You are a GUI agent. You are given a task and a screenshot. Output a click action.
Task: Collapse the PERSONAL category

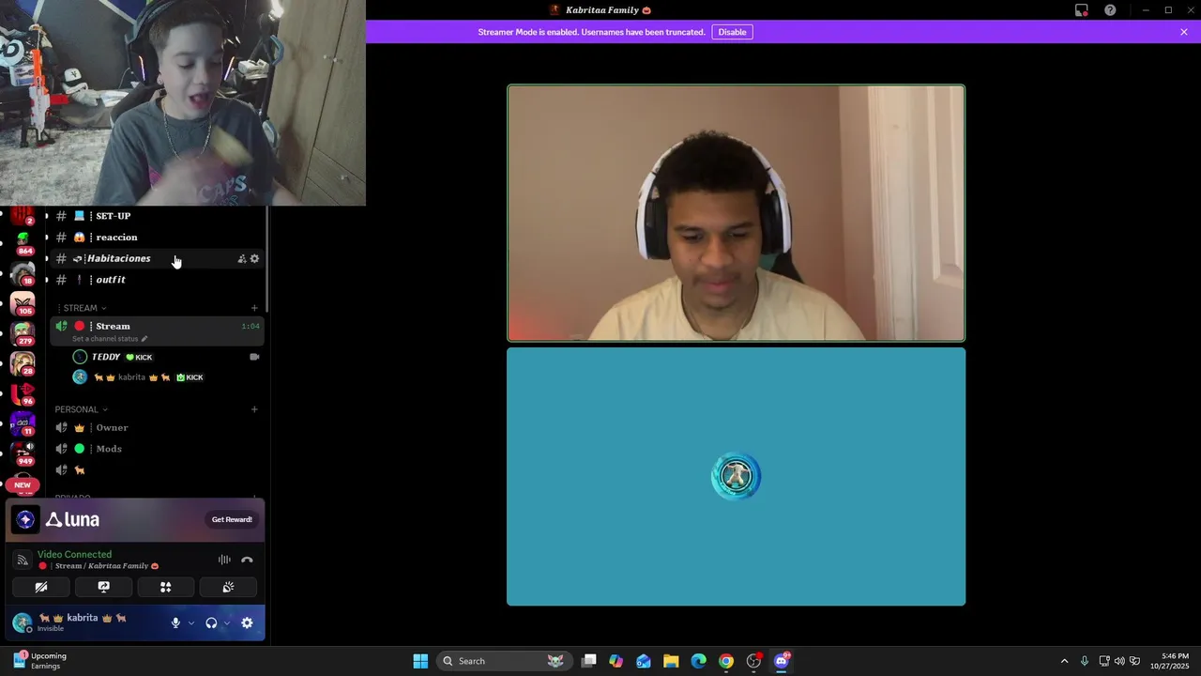[x=81, y=409]
